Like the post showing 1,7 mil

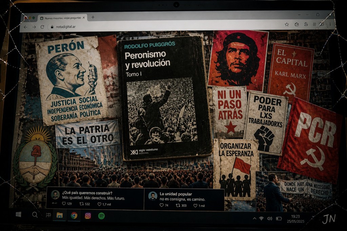click(x=99, y=204)
